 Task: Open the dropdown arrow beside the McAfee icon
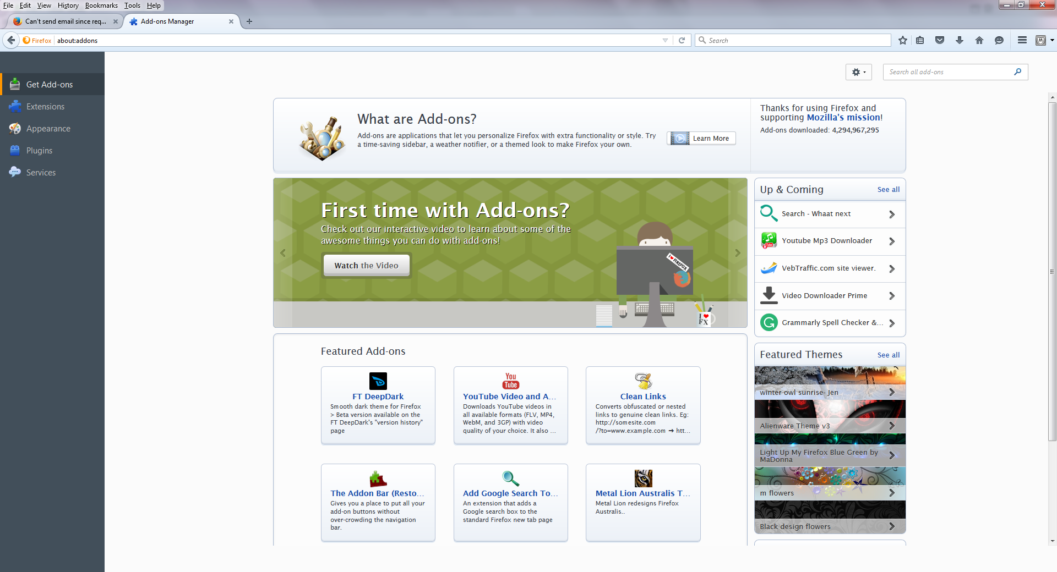coord(1052,40)
